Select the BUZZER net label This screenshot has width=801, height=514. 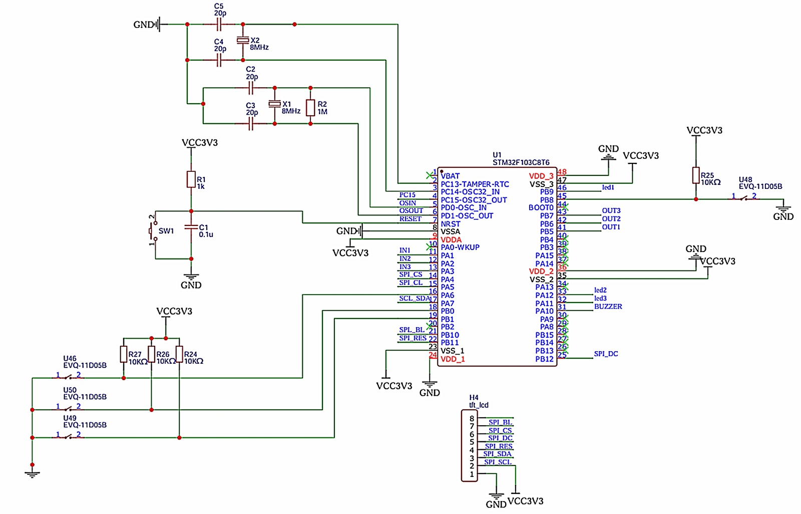pos(608,307)
